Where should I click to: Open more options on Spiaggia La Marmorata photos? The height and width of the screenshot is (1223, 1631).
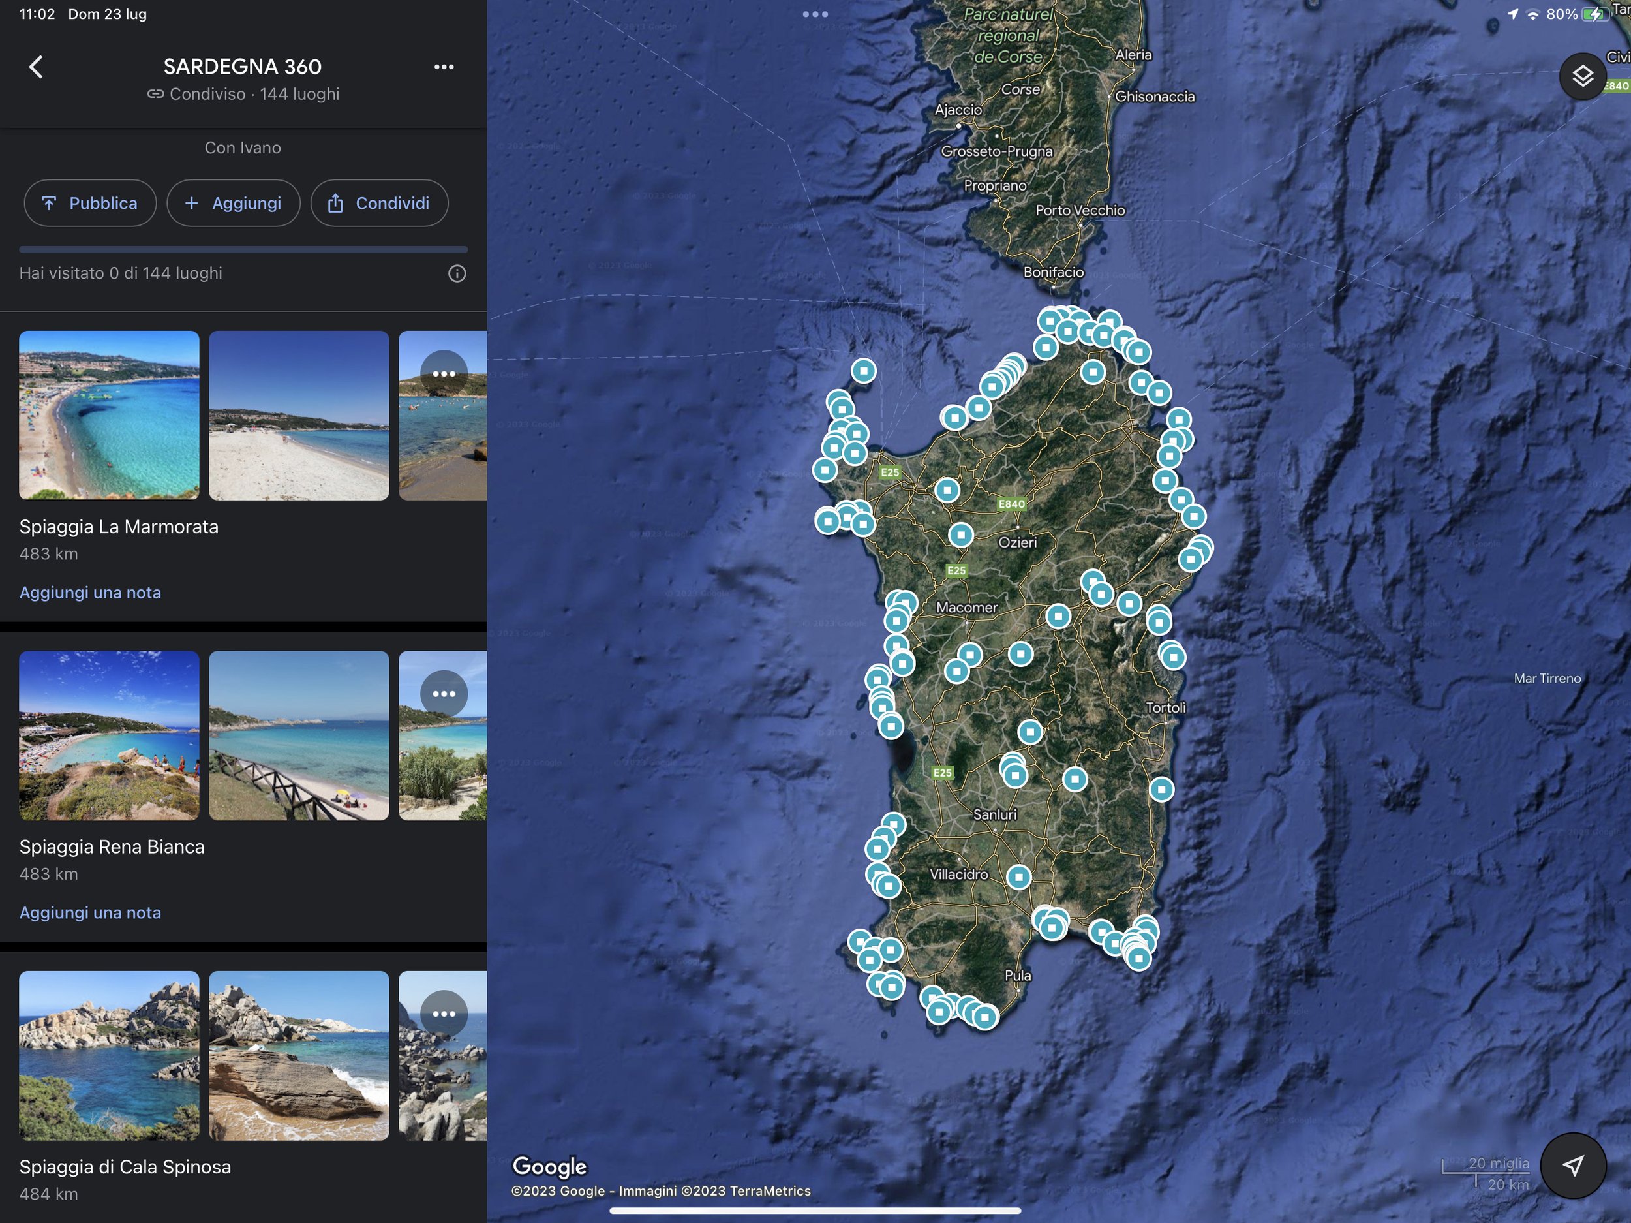[444, 374]
